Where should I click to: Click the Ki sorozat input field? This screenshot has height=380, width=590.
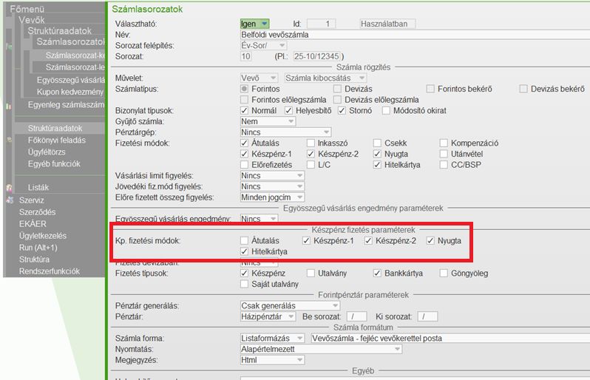coord(427,317)
